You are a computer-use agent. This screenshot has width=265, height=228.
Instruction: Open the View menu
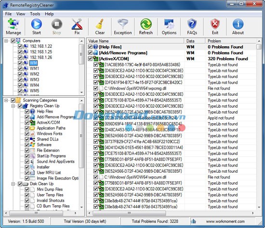(x=21, y=14)
